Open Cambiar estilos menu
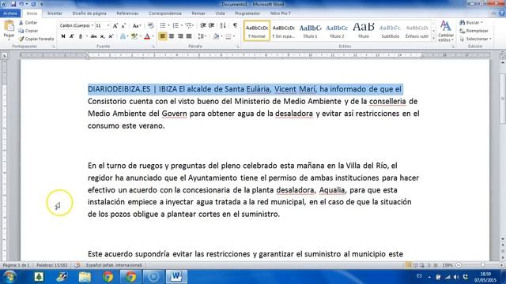This screenshot has width=506, height=284. tap(446, 31)
